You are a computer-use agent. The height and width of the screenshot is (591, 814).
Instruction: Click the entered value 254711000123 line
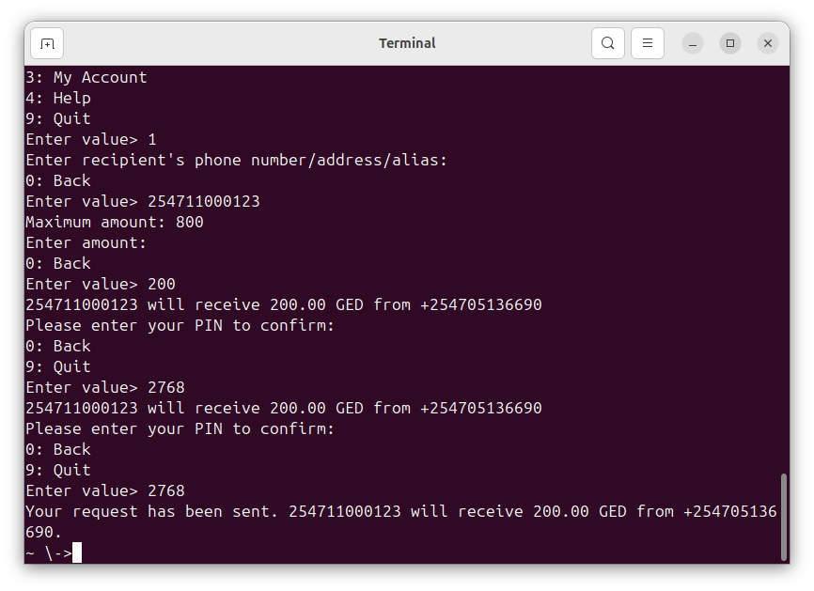[x=143, y=201]
